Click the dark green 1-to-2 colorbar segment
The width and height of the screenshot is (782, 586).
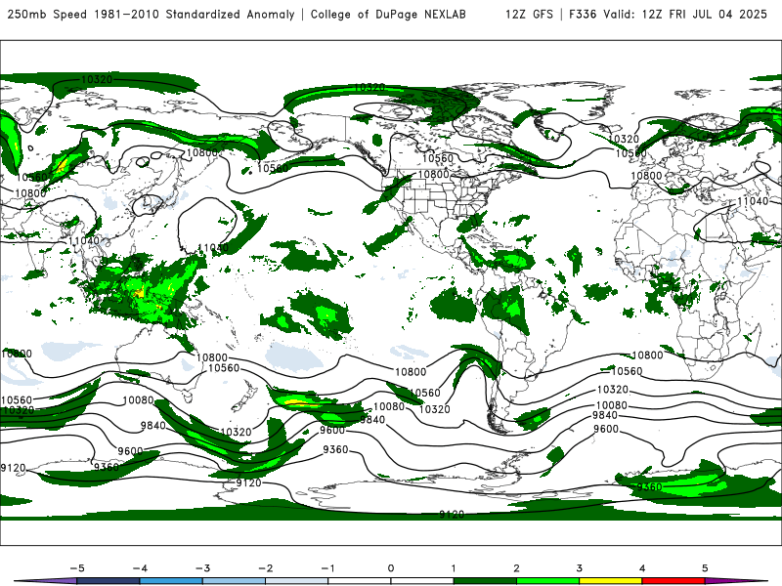[485, 581]
